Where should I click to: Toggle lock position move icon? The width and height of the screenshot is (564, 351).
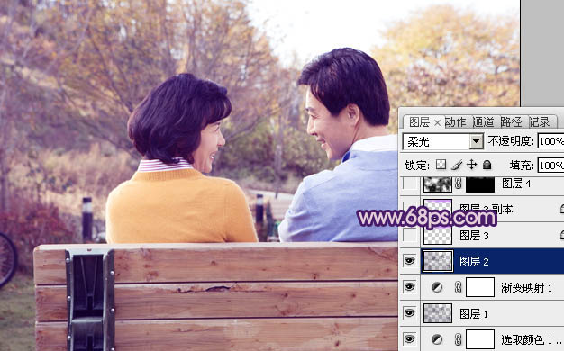pos(471,165)
